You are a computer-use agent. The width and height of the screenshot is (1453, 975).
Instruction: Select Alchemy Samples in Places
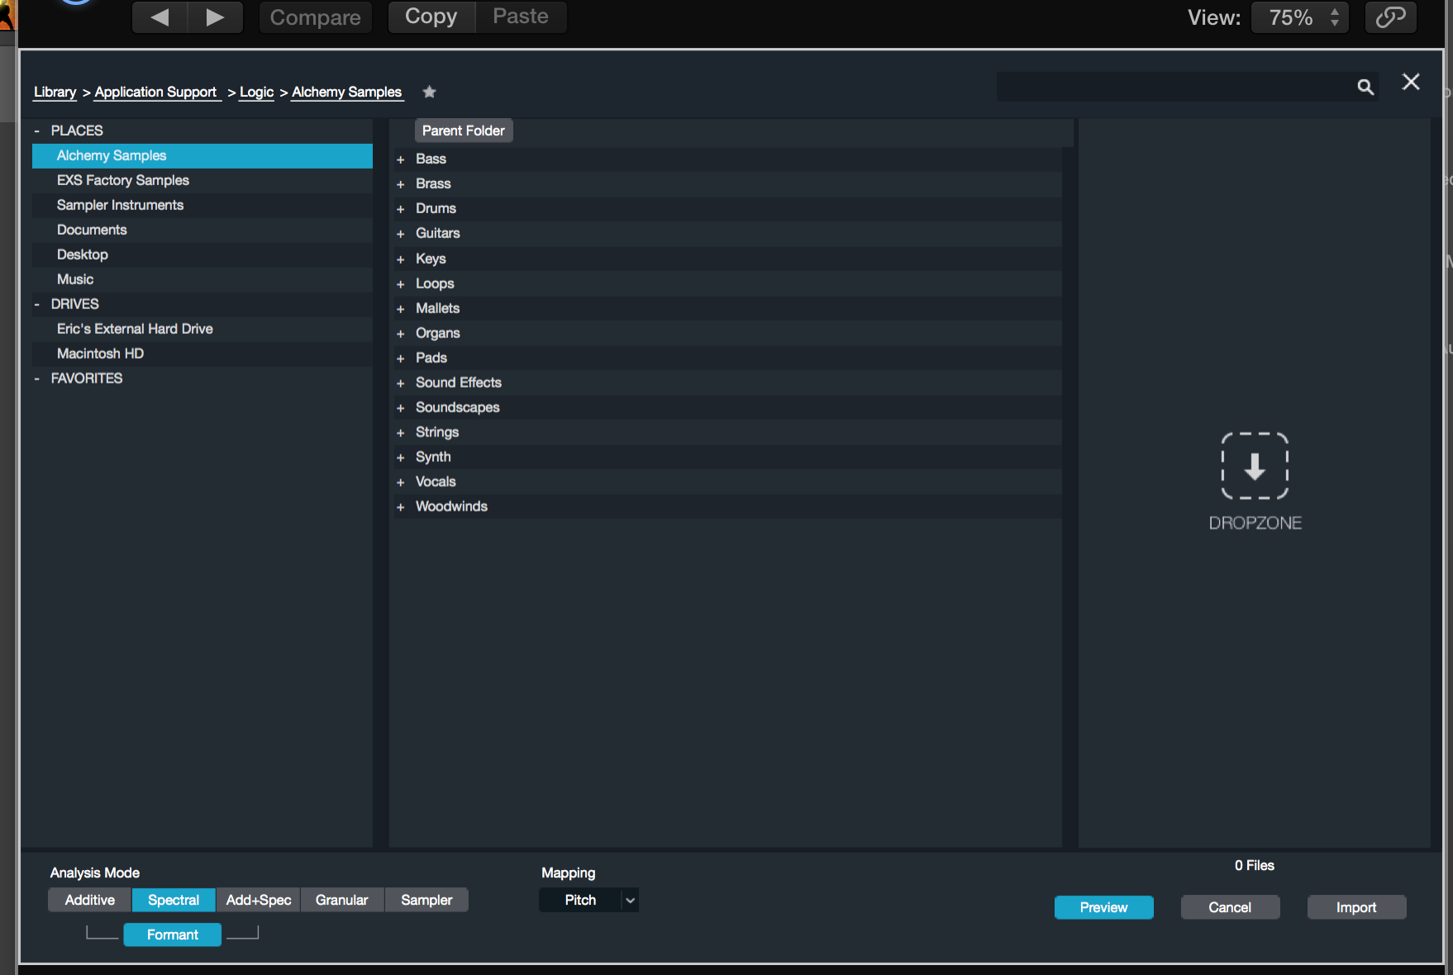202,155
